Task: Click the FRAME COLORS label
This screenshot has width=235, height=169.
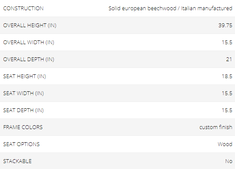Action: pos(23,127)
